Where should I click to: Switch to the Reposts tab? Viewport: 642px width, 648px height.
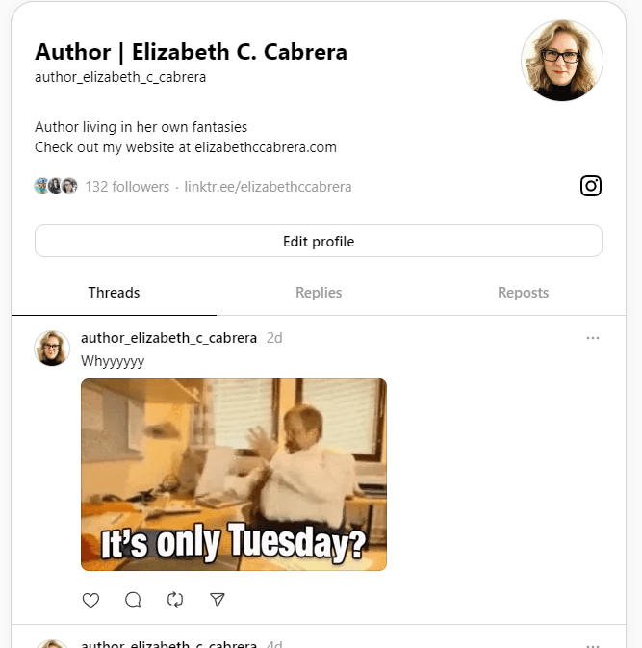pos(523,293)
